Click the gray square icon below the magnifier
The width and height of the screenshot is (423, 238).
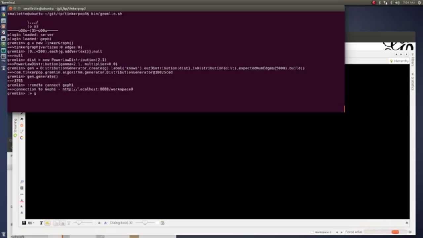click(x=22, y=188)
